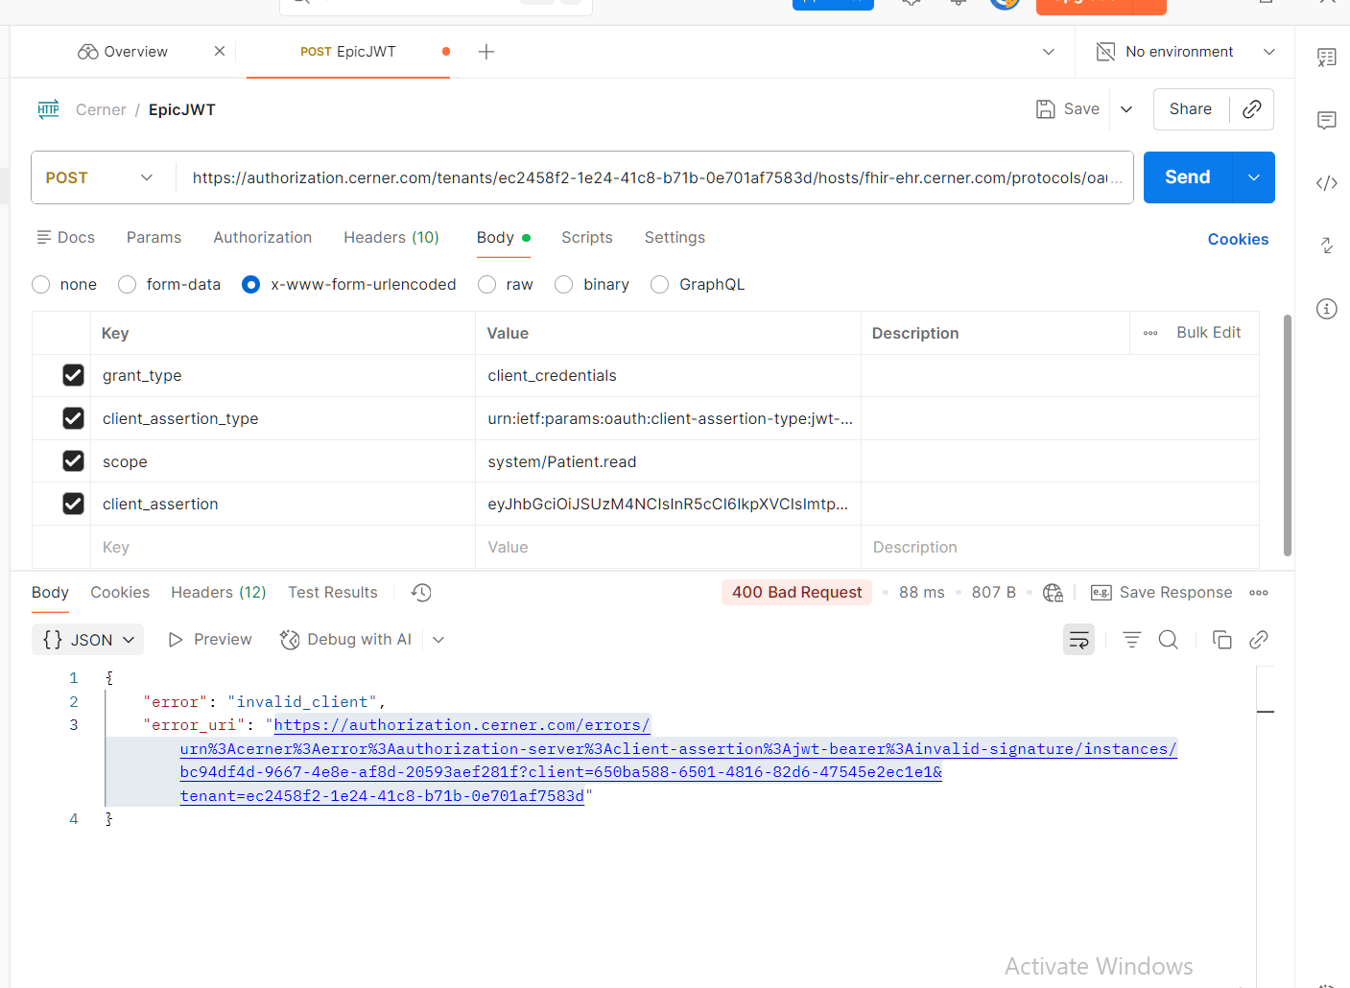Click the blue Send button
The height and width of the screenshot is (988, 1350).
1187,177
